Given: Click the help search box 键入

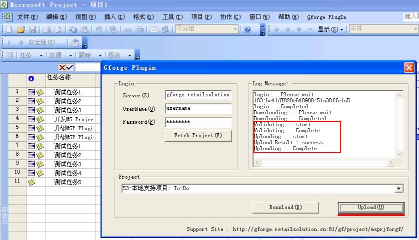Looking at the screenshot, I should coord(411,16).
